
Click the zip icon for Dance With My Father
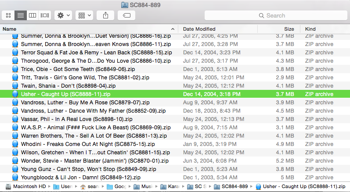click(x=15, y=111)
